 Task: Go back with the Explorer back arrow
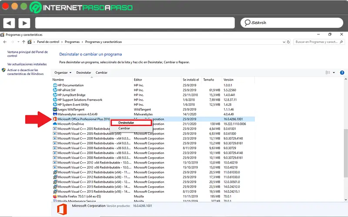5,42
